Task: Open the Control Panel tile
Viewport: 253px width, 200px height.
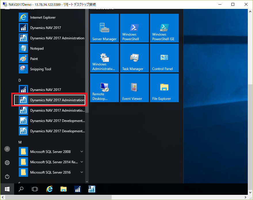Action: point(164,58)
